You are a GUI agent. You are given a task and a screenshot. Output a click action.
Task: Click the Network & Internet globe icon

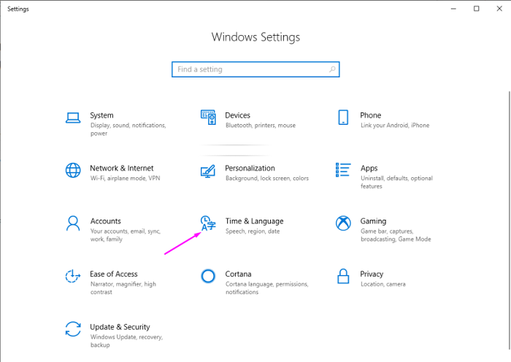72,171
